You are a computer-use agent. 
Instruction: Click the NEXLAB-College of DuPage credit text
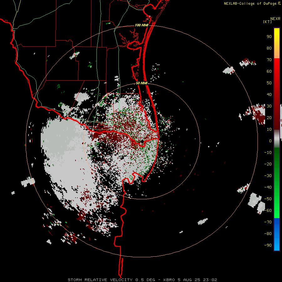(252, 3)
